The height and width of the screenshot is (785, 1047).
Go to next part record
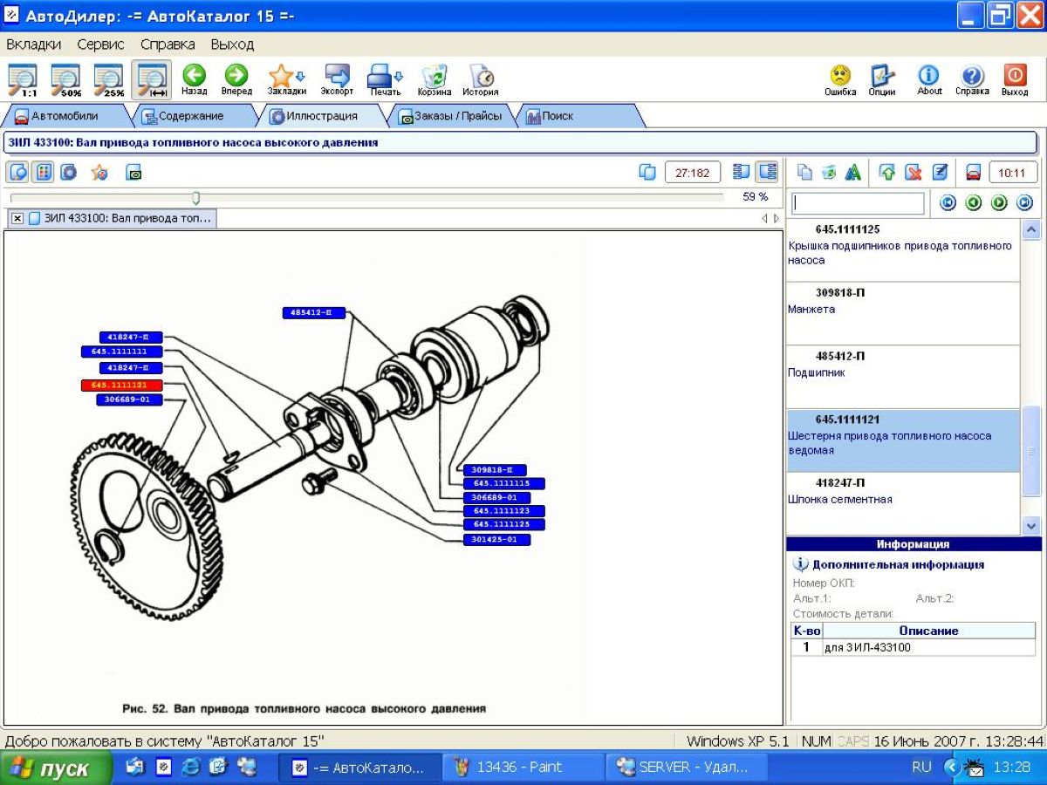coord(1000,203)
